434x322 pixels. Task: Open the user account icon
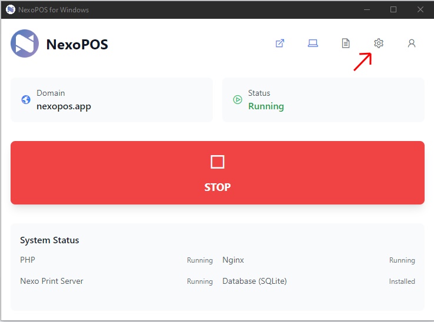click(x=412, y=43)
